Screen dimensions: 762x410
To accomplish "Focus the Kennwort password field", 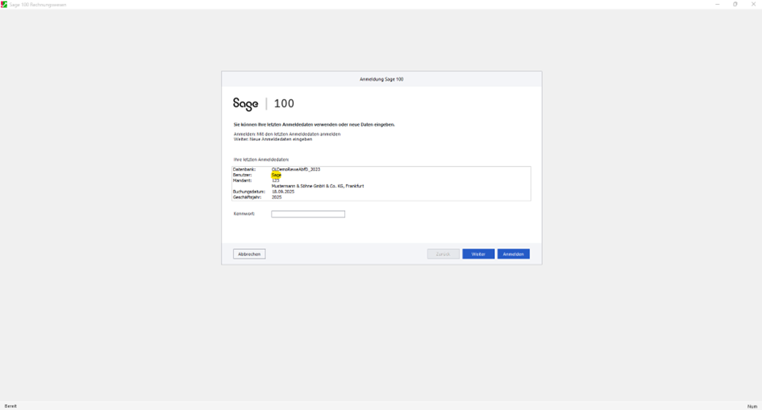I will (x=308, y=214).
